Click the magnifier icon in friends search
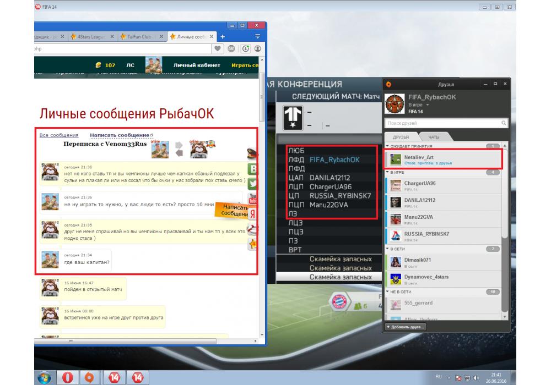Image resolution: width=551 pixels, height=385 pixels. click(x=504, y=123)
